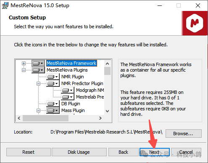Open DB Plugin feature install dropdown icon
Screen dimensions: 208x163
(53, 104)
